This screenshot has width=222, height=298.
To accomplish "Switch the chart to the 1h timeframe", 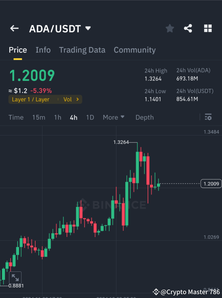I will 57,117.
